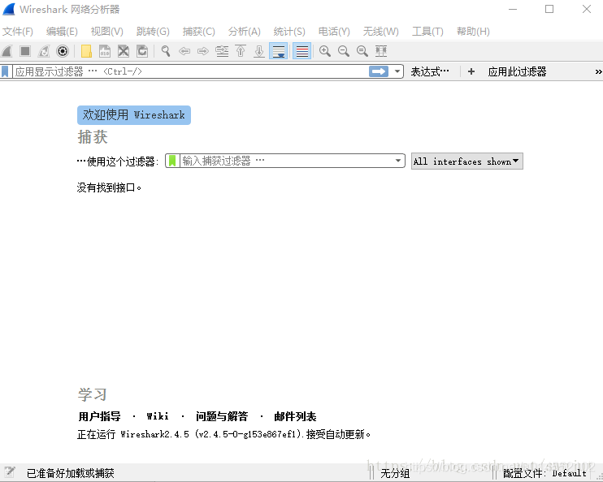Click 无分组 status bar text
This screenshot has width=603, height=482.
point(395,473)
